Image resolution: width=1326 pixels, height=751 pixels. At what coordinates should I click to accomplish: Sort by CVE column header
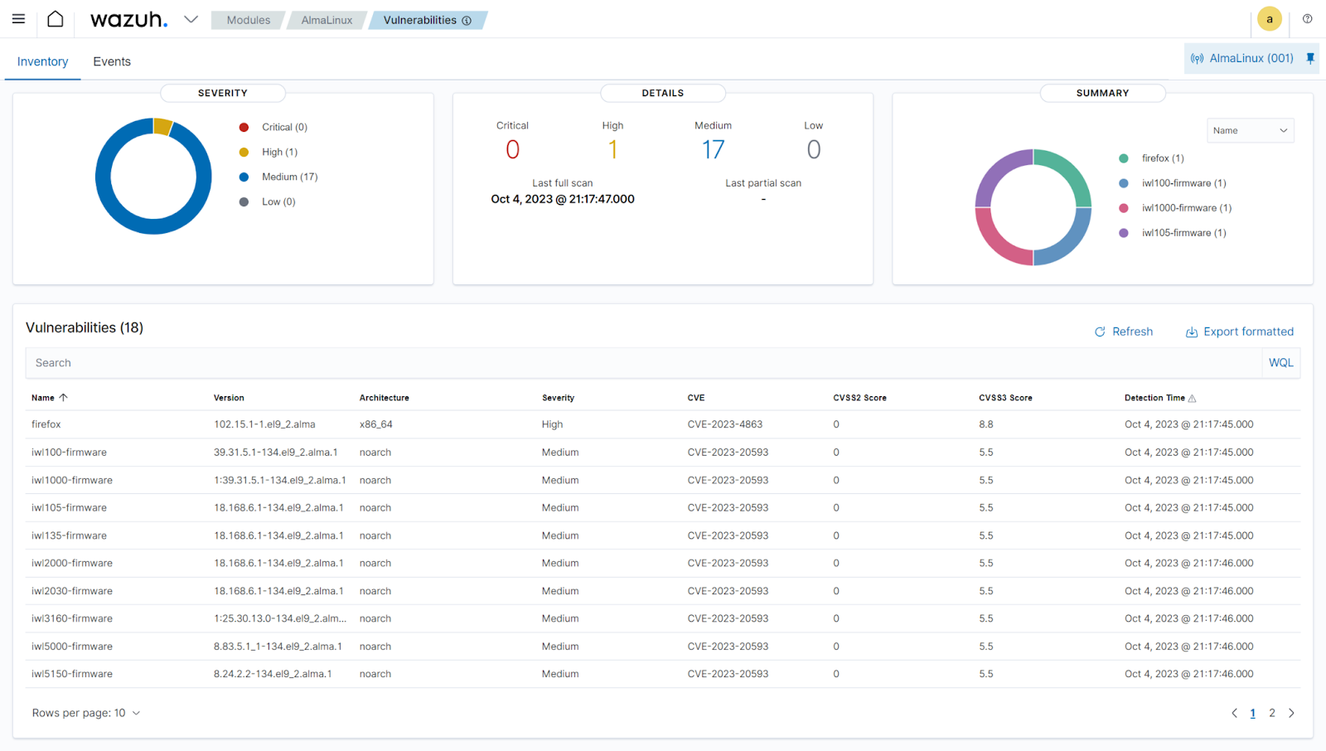point(696,398)
